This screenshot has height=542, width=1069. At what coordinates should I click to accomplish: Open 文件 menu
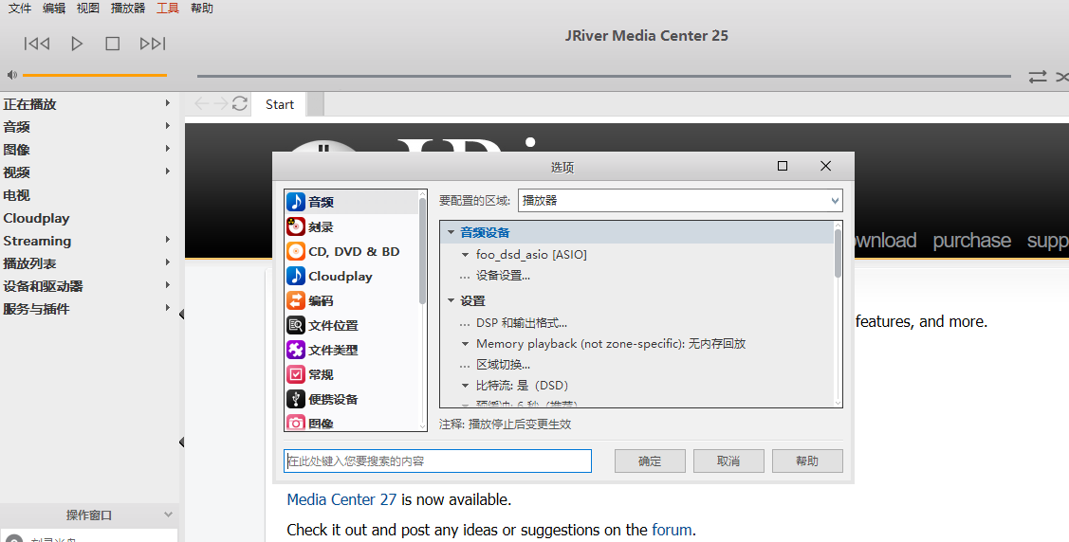(x=20, y=9)
